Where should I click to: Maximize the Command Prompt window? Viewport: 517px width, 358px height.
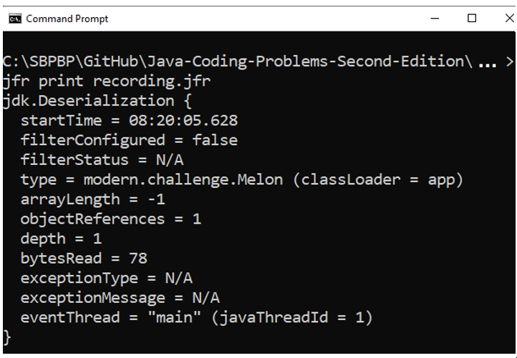472,18
